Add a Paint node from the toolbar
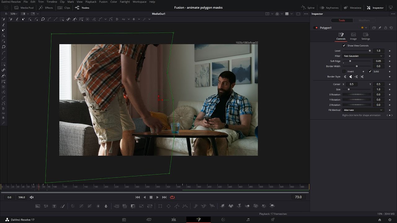The image size is (397, 223). (x=62, y=206)
